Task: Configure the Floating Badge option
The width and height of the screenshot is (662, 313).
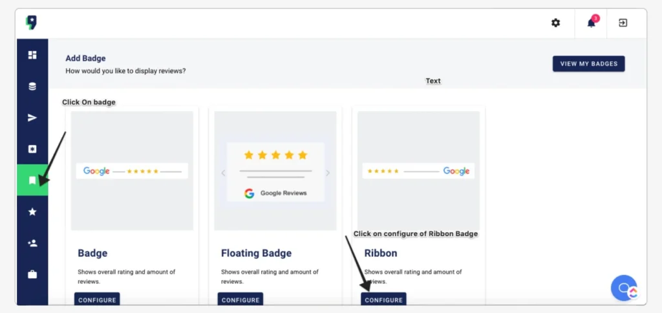Action: pyautogui.click(x=240, y=299)
